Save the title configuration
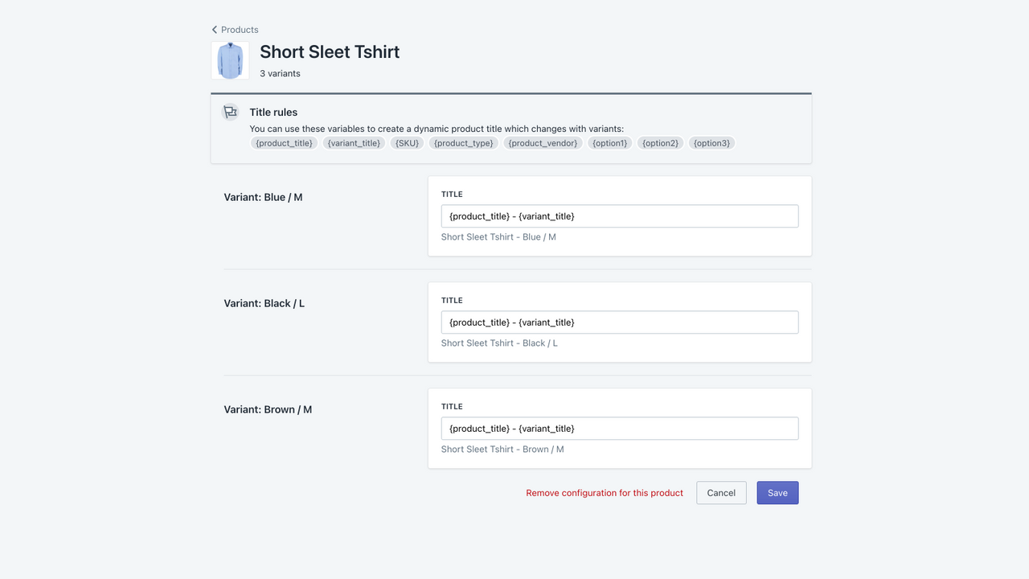 tap(777, 493)
